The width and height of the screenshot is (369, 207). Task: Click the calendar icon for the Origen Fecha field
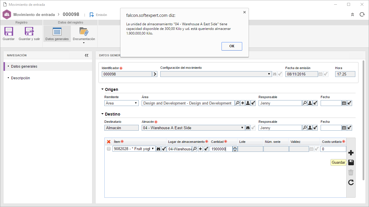(344, 103)
